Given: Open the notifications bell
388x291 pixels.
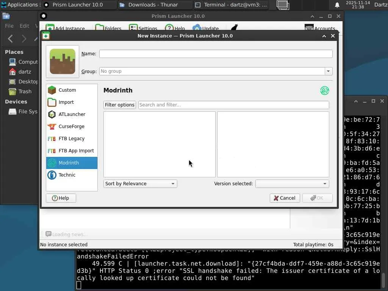Looking at the screenshot, I should [337, 5].
